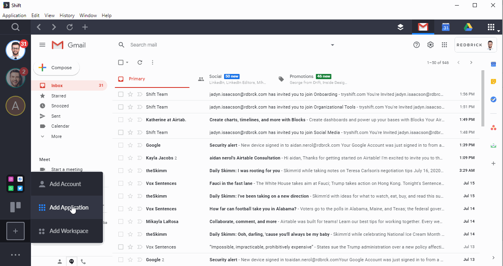Refresh the inbox
503x266 pixels.
point(140,62)
